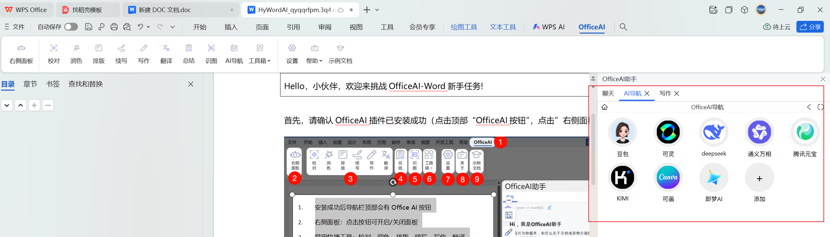
Task: Click the back arrow in OfficeAI导航
Action: coord(809,107)
